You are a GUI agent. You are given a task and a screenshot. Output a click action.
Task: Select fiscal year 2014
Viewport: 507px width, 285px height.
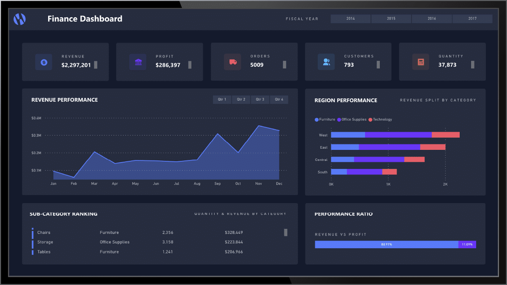tap(350, 19)
